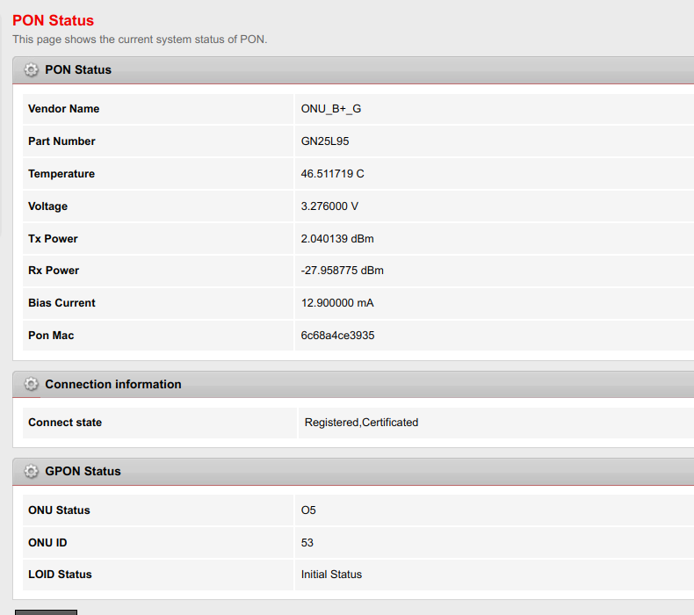This screenshot has height=615, width=694.
Task: Select the MAC value 6c68a4ce3935
Action: [337, 336]
